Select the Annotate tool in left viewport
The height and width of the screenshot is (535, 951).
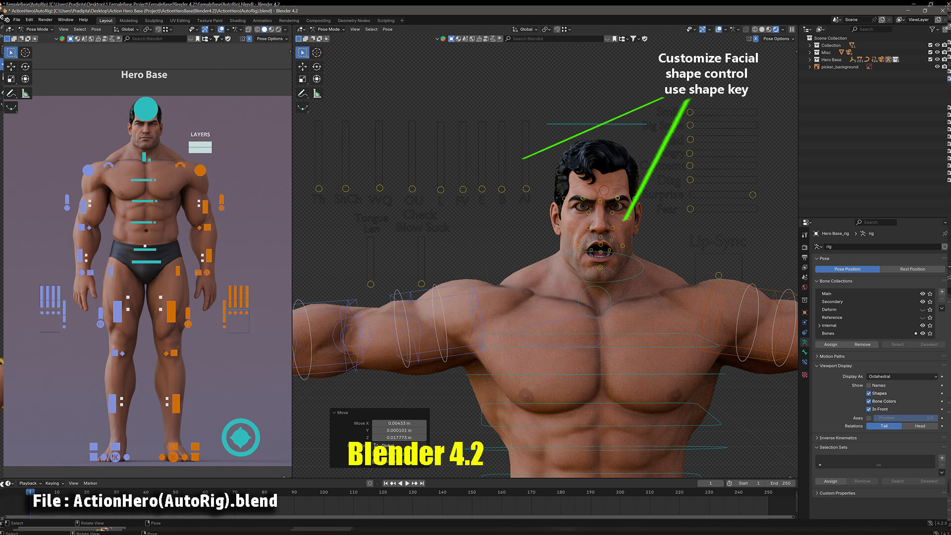[x=11, y=94]
